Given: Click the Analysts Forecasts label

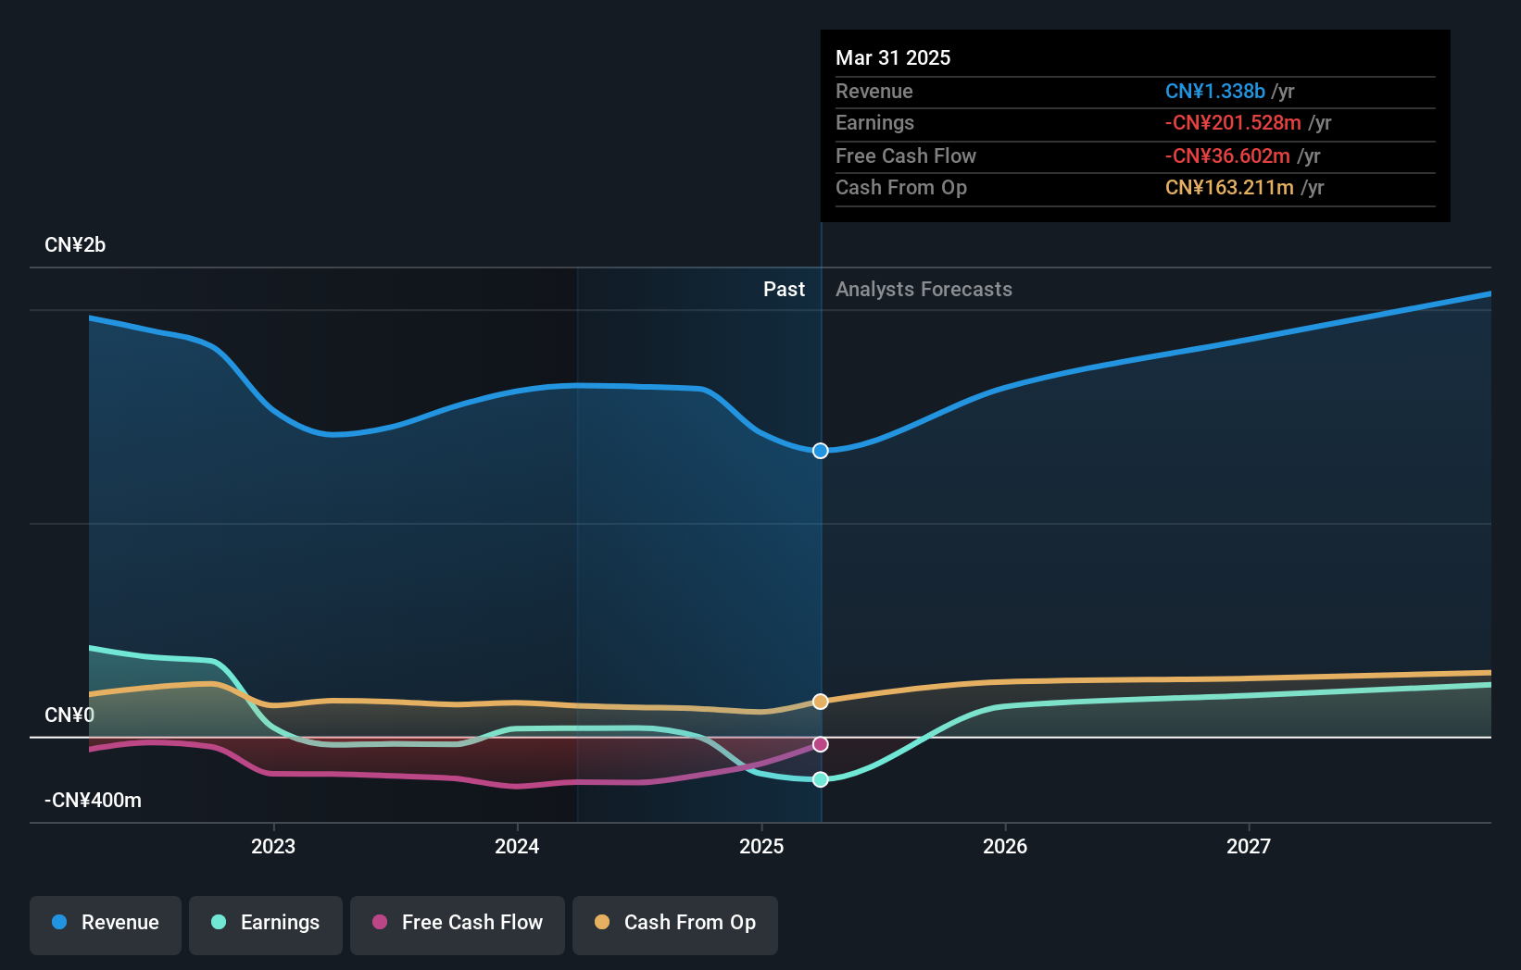Looking at the screenshot, I should (x=924, y=290).
